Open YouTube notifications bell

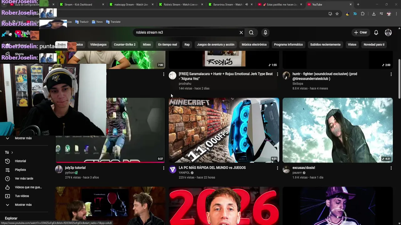point(376,32)
